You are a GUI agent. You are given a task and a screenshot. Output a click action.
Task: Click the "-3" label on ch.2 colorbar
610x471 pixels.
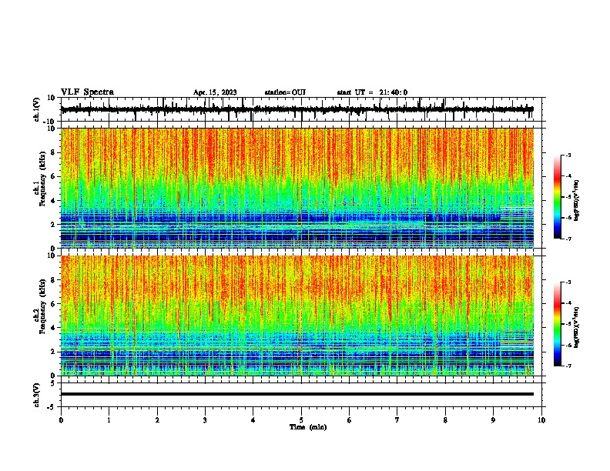pos(568,282)
